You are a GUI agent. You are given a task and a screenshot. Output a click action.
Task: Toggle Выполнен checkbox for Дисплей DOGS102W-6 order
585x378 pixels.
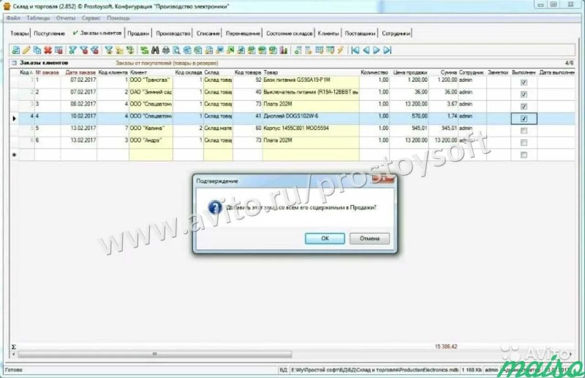point(524,119)
